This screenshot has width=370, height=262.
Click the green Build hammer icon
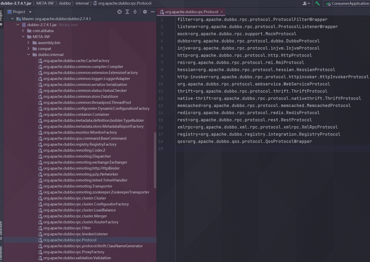317,3
